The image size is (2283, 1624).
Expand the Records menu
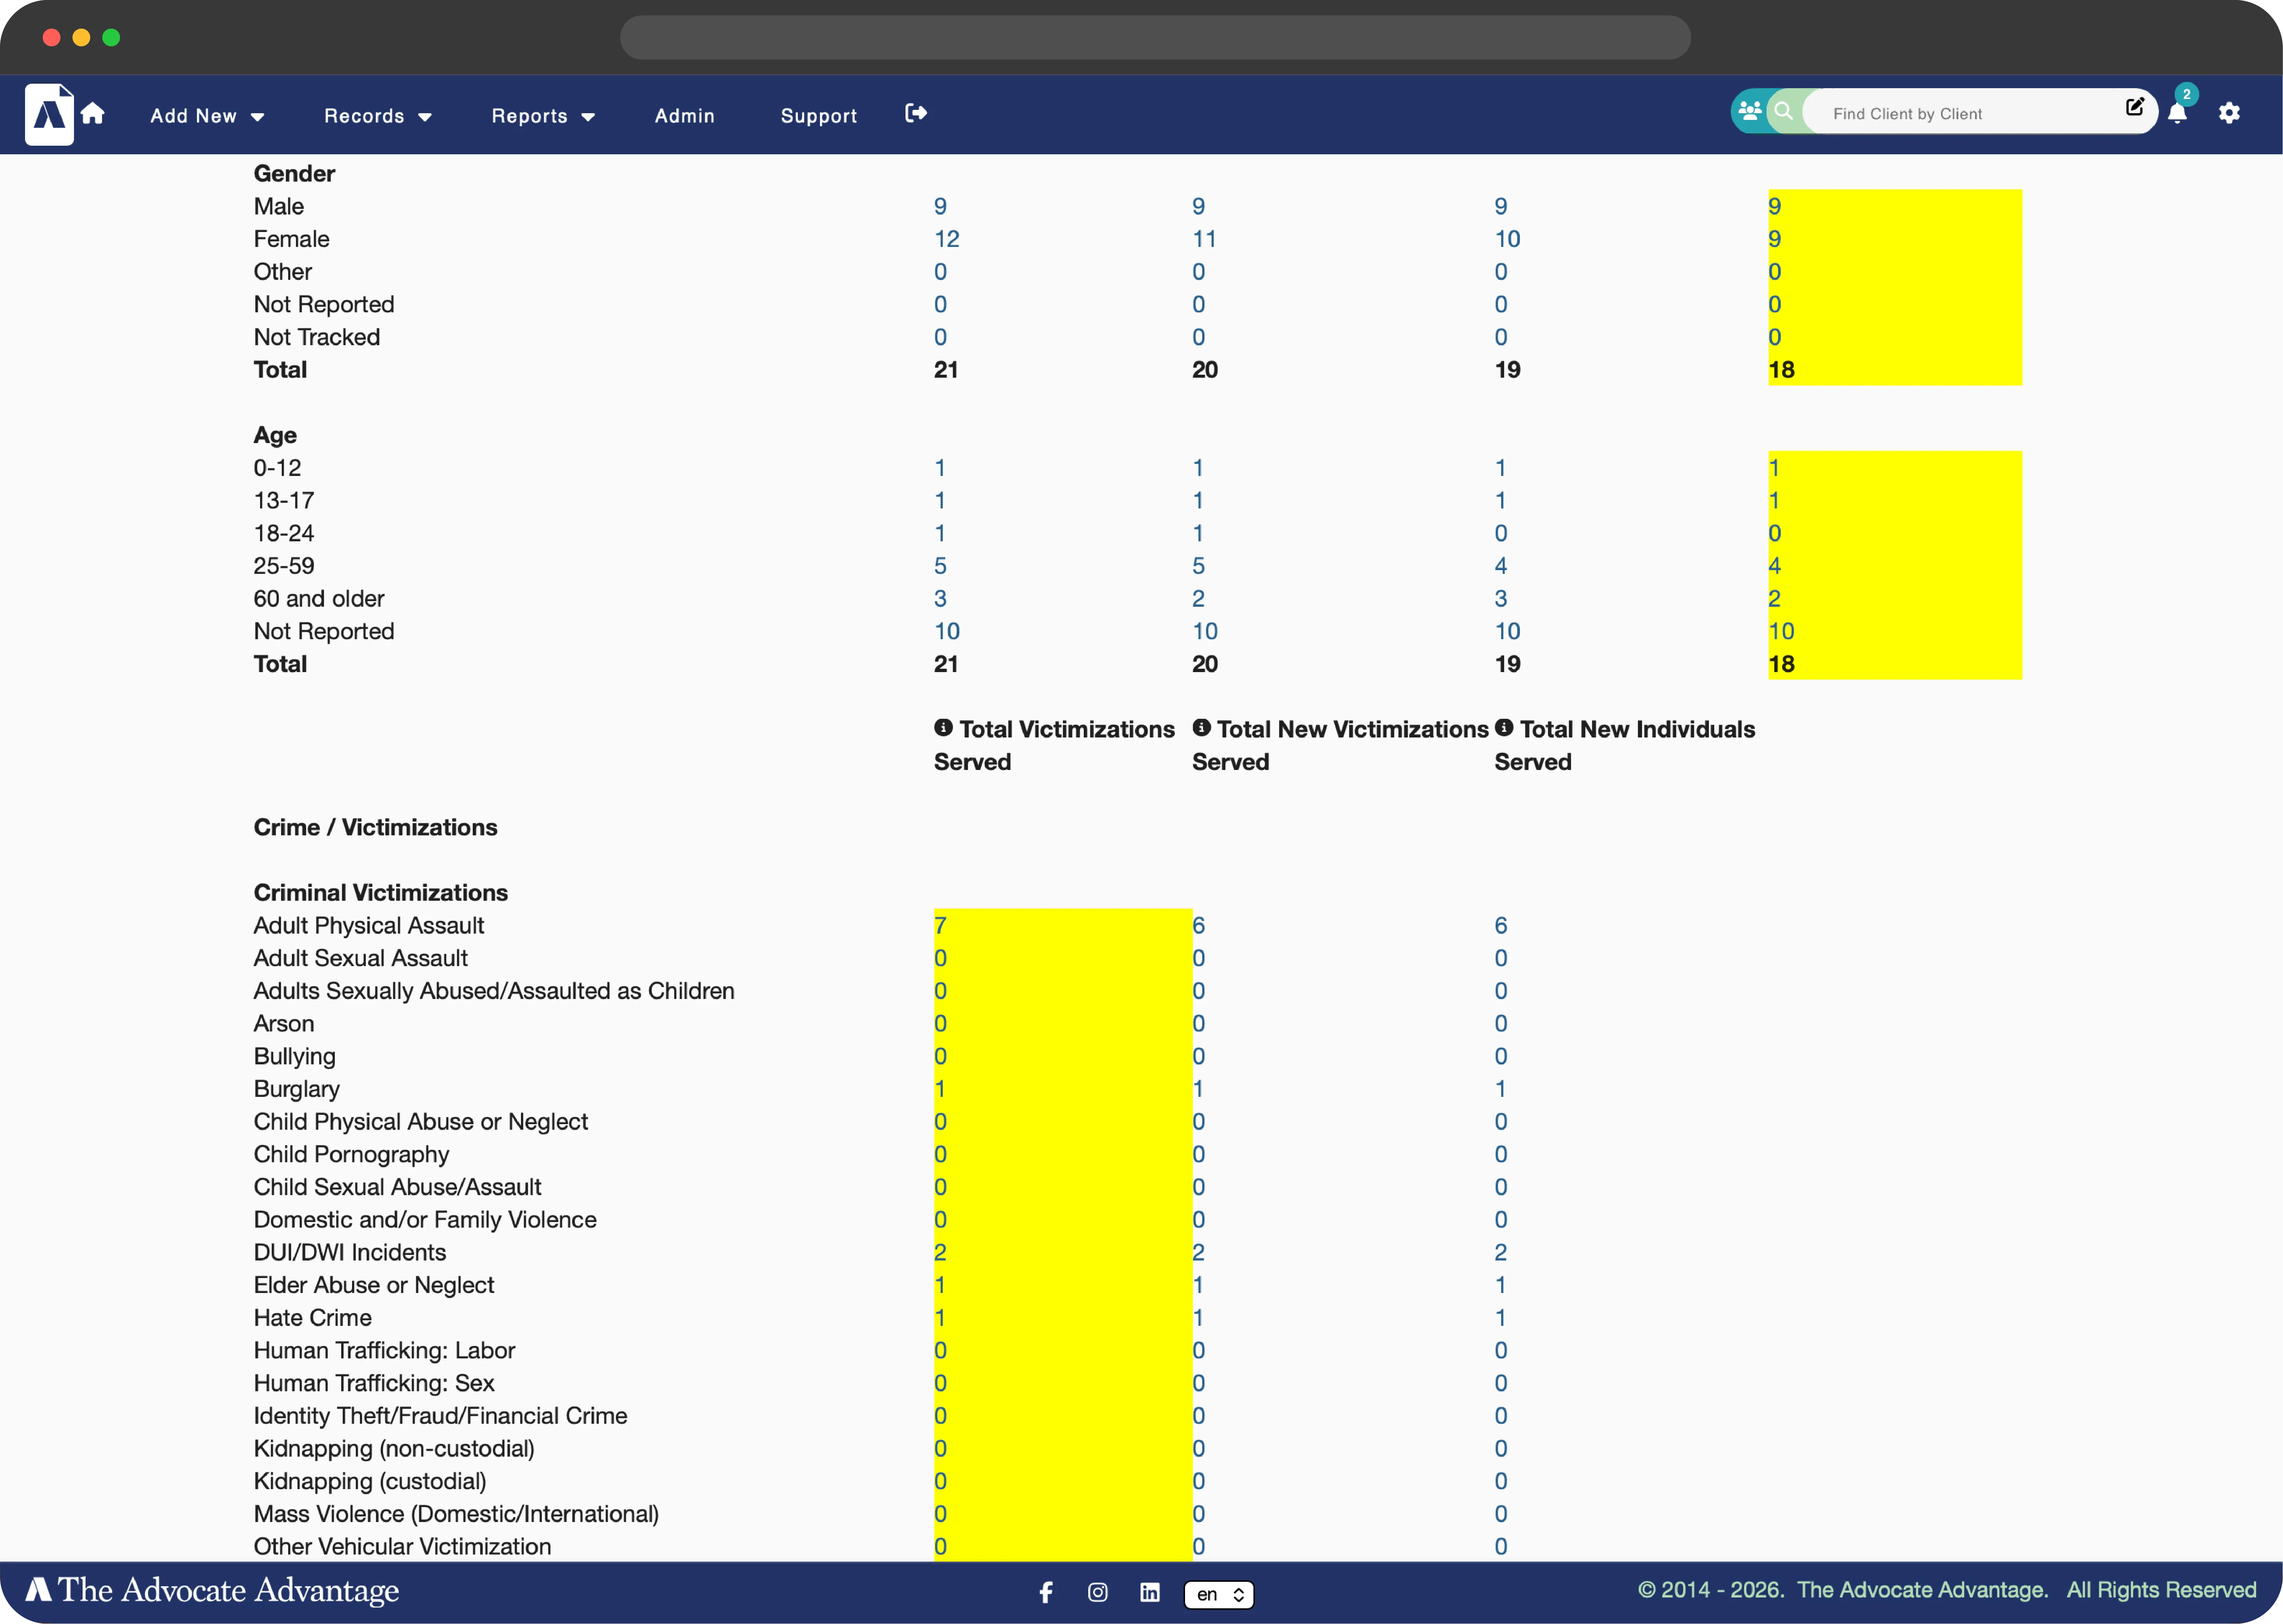tap(378, 116)
